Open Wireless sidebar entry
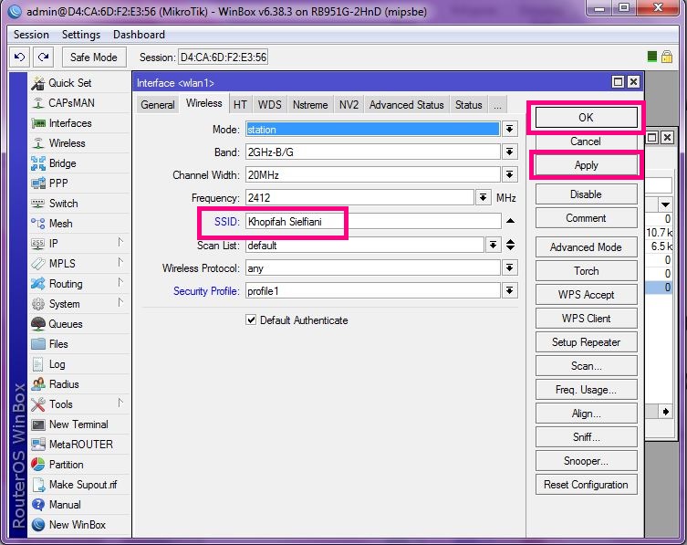Image resolution: width=687 pixels, height=545 pixels. click(x=78, y=143)
